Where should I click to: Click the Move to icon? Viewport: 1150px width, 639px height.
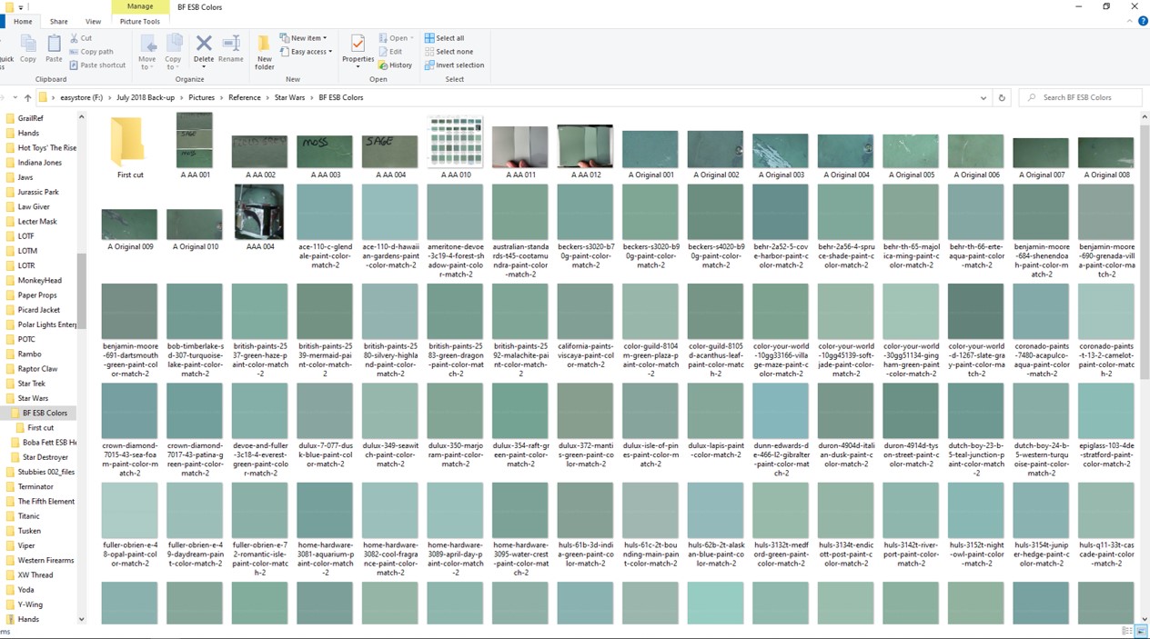[147, 44]
